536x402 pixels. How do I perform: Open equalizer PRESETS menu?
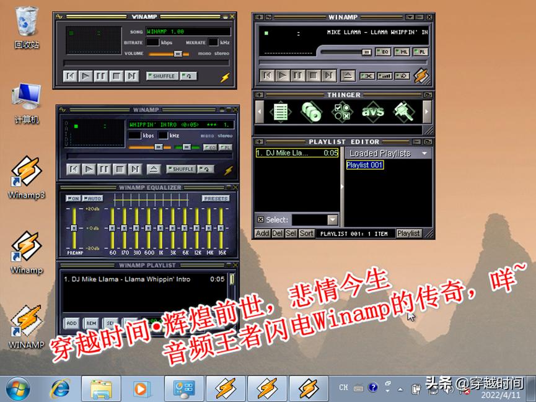pyautogui.click(x=216, y=198)
